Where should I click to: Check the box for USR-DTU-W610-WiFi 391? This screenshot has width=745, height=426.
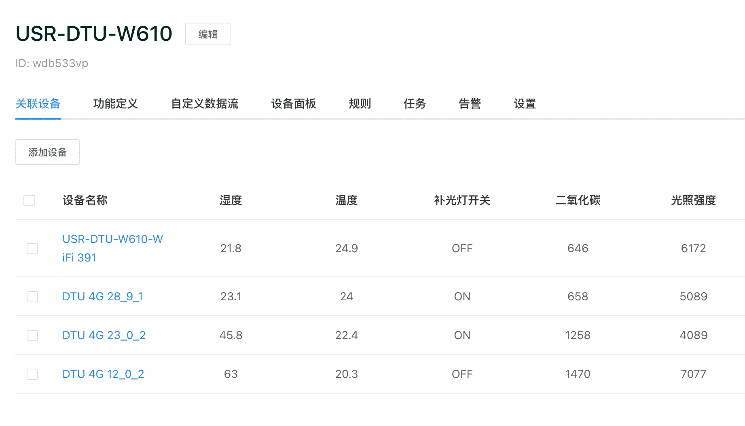point(32,249)
